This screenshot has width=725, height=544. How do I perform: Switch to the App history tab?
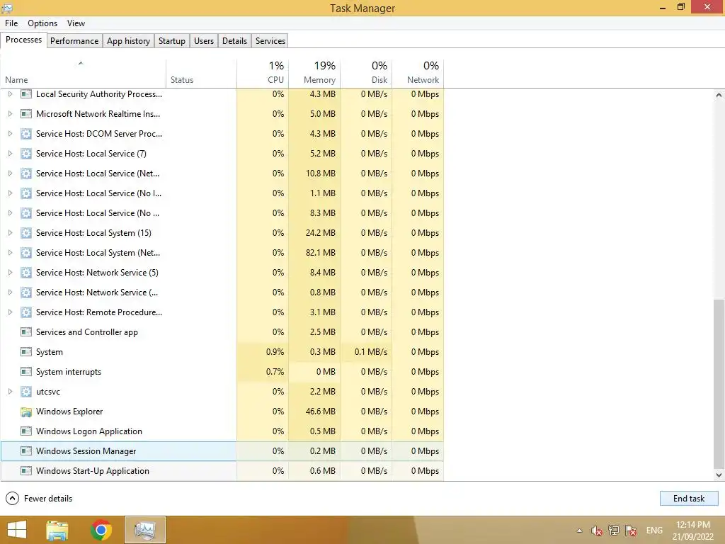pyautogui.click(x=129, y=40)
